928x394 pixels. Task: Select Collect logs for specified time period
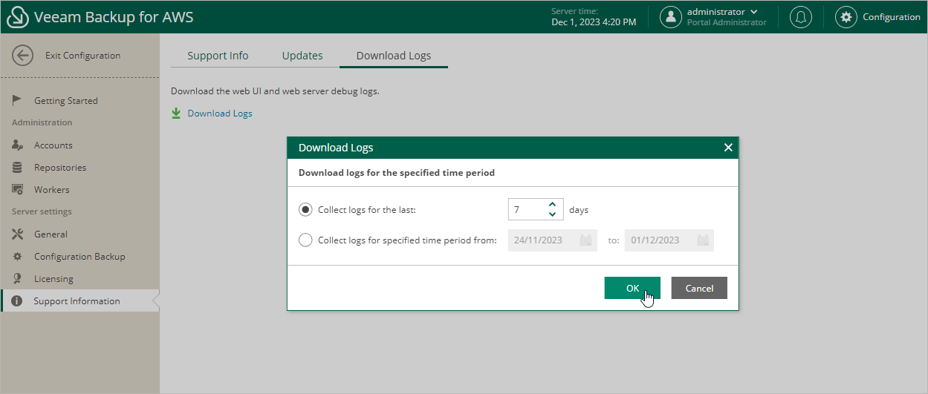coord(305,240)
